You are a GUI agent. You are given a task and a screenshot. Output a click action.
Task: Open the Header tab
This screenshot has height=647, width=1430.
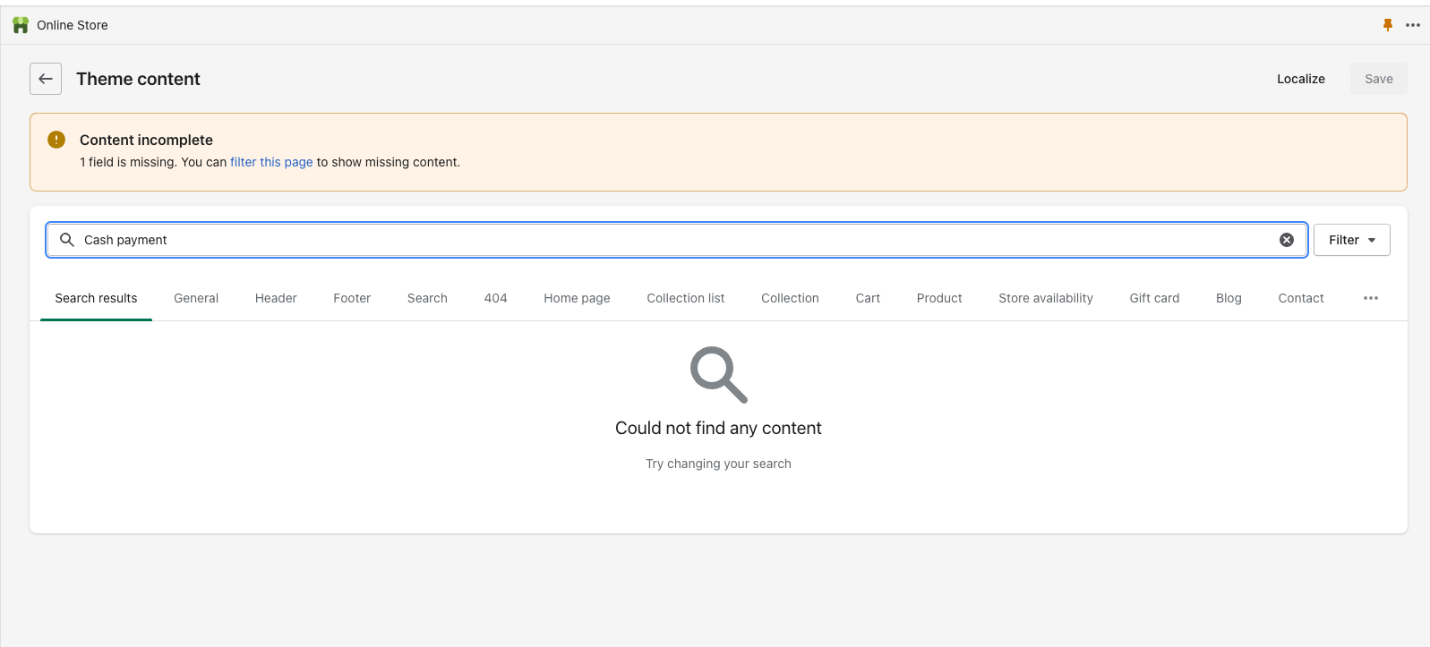pyautogui.click(x=276, y=298)
